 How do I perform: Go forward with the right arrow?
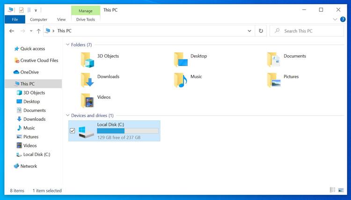click(x=22, y=31)
